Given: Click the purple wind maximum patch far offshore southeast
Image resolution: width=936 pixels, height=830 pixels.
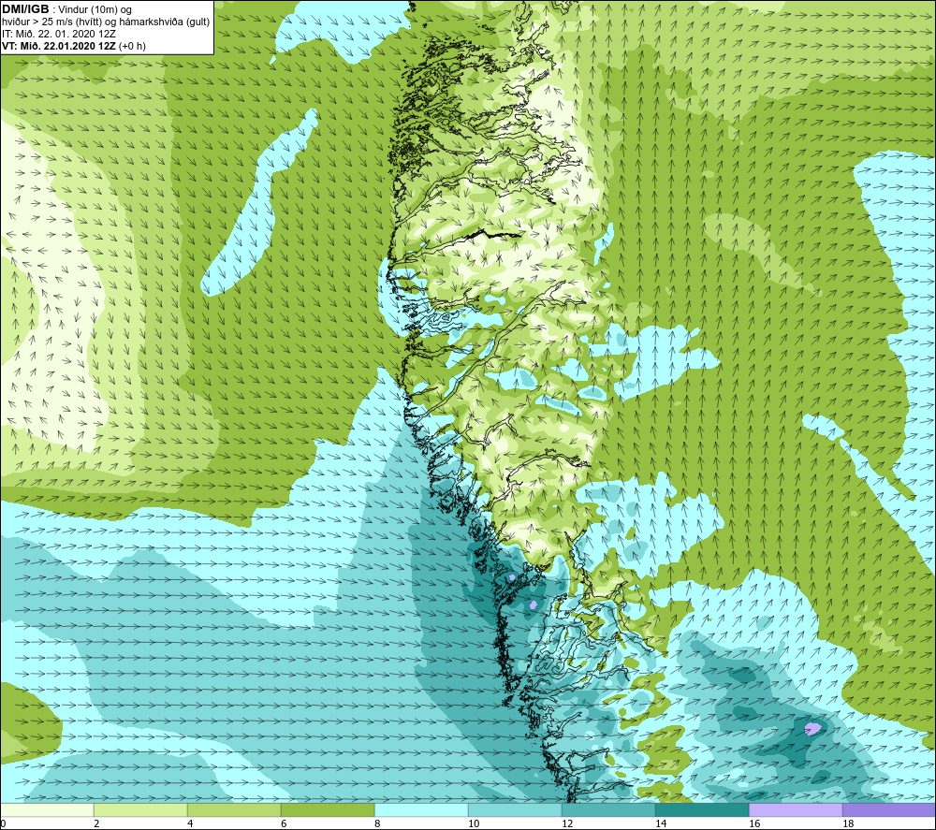Looking at the screenshot, I should pyautogui.click(x=812, y=728).
